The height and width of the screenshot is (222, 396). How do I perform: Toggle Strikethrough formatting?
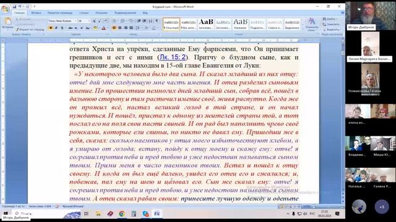click(70, 28)
